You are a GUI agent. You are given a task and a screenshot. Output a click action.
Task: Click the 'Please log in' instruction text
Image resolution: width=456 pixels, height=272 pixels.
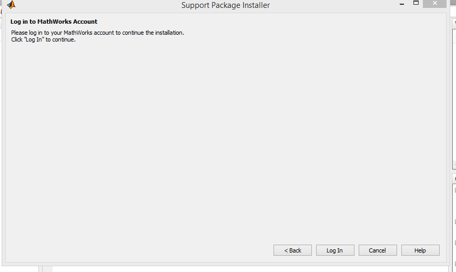(x=97, y=33)
